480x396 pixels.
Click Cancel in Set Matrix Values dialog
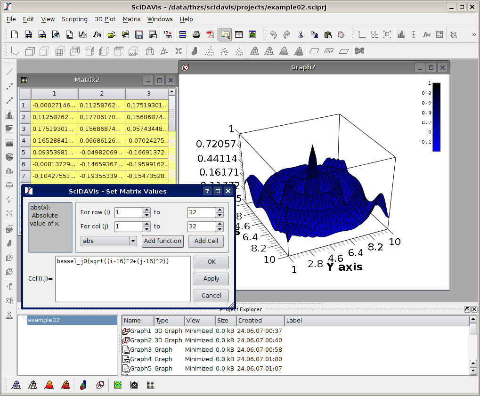tap(211, 295)
